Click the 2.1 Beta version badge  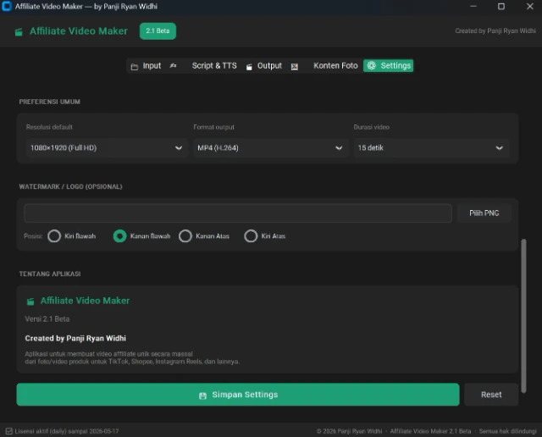[158, 31]
